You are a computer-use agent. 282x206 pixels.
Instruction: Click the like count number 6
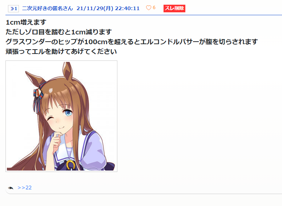click(x=154, y=8)
